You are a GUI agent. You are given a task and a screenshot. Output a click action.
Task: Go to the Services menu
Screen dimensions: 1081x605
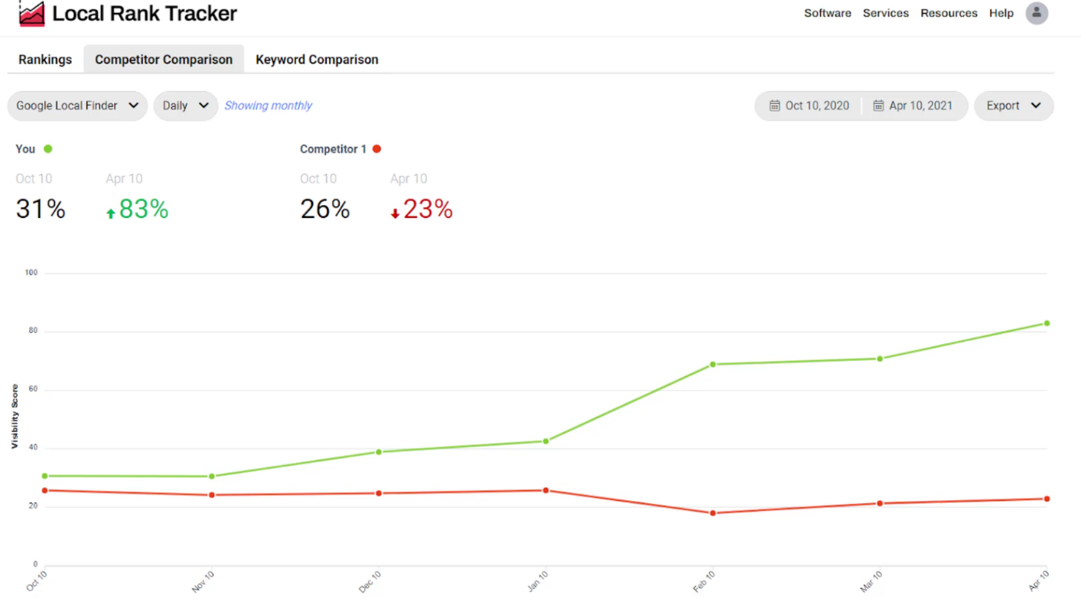click(885, 13)
